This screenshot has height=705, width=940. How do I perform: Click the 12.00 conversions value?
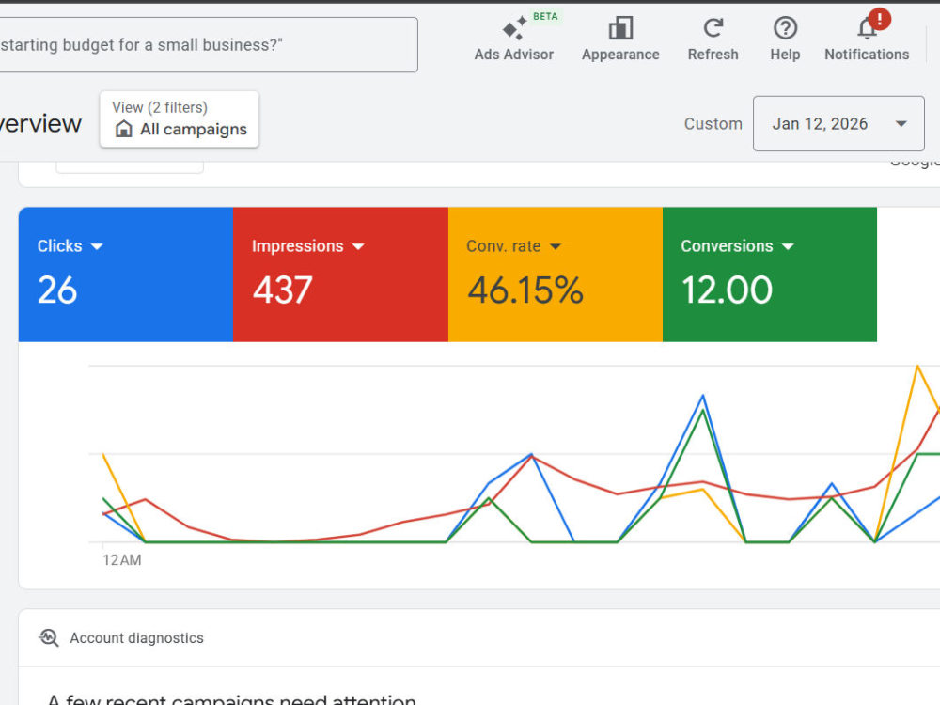(x=727, y=290)
